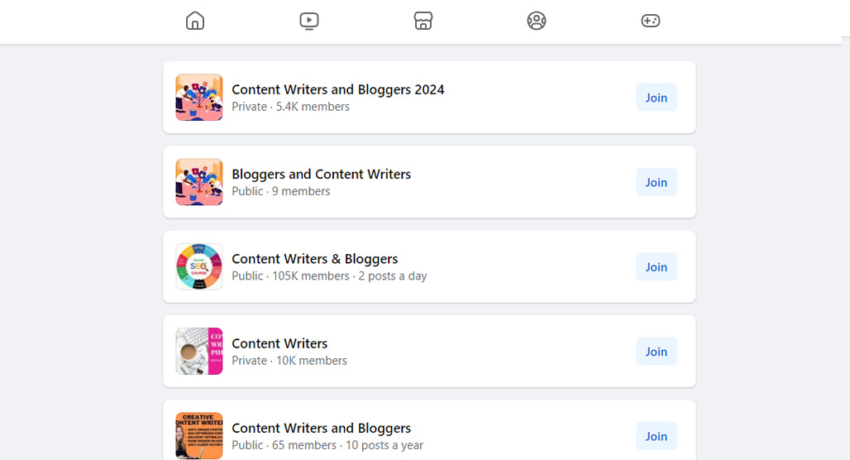Screen dimensions: 850x460
Task: Click the coffee cup Content Writers thumbnail
Action: tap(199, 351)
